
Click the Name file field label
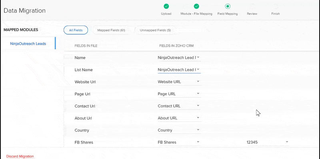pos(80,58)
